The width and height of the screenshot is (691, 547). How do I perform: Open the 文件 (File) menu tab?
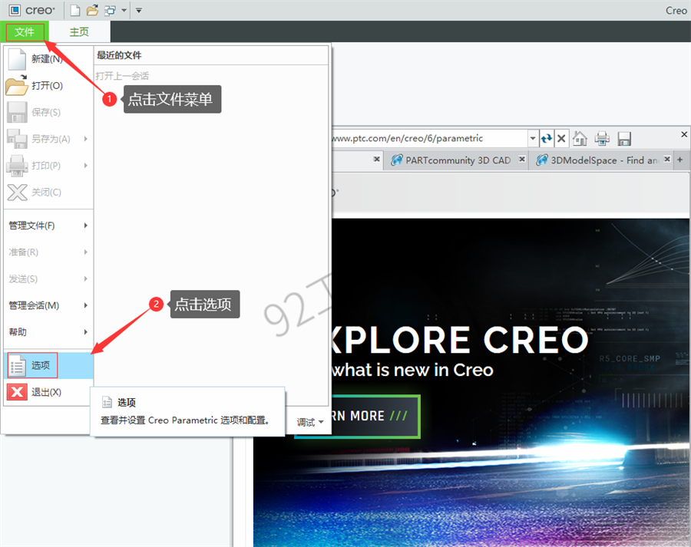(x=25, y=31)
